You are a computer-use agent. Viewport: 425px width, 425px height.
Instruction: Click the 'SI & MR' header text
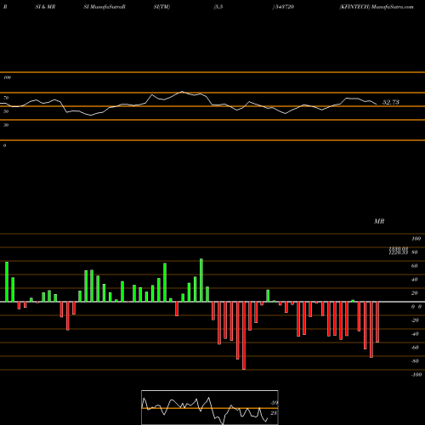coord(45,7)
